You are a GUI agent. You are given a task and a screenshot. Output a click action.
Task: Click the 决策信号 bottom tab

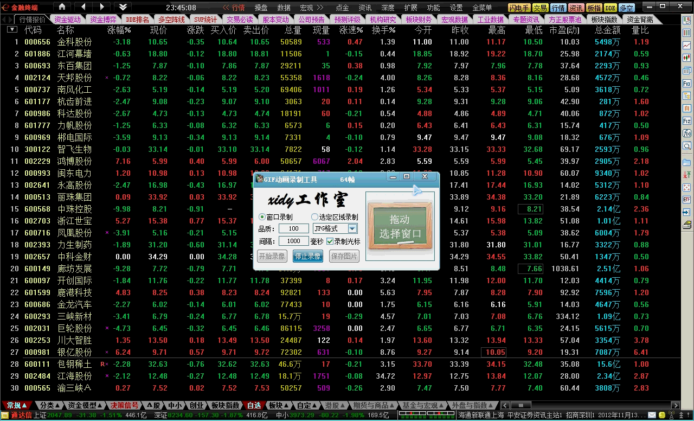tap(124, 405)
